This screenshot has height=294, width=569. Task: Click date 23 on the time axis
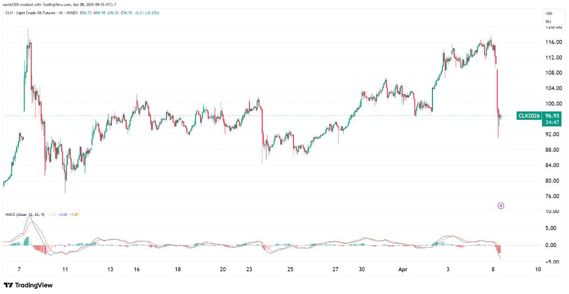(x=249, y=269)
